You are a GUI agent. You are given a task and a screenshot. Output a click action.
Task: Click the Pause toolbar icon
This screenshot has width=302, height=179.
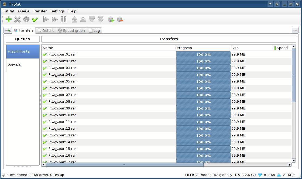click(64, 19)
